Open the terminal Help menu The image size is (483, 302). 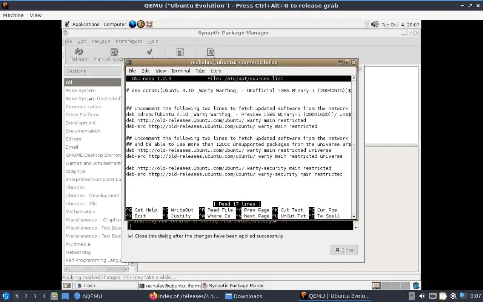point(216,71)
